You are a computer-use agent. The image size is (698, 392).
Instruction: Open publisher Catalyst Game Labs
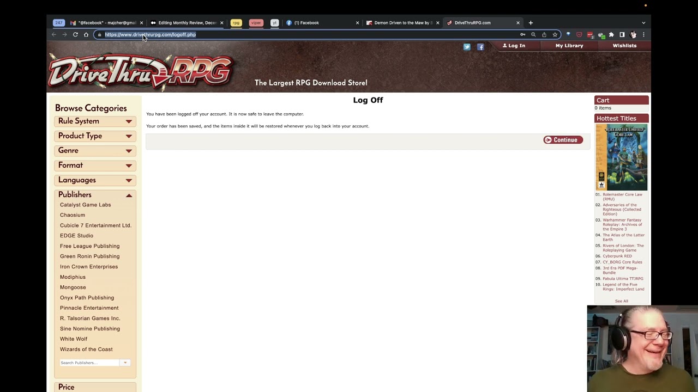coord(85,205)
